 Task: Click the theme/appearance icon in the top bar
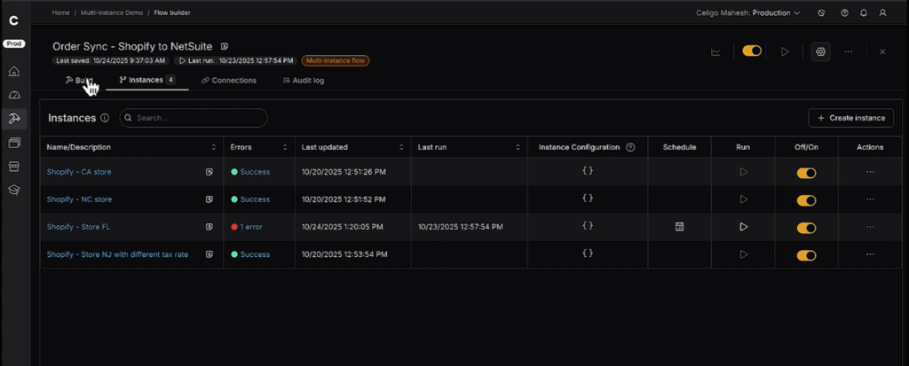(x=821, y=12)
